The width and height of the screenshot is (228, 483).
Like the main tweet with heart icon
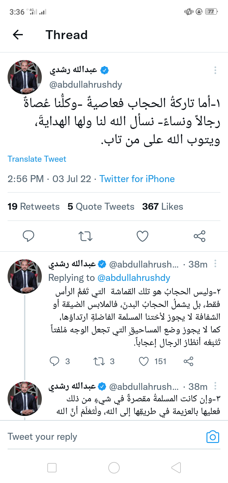click(142, 236)
